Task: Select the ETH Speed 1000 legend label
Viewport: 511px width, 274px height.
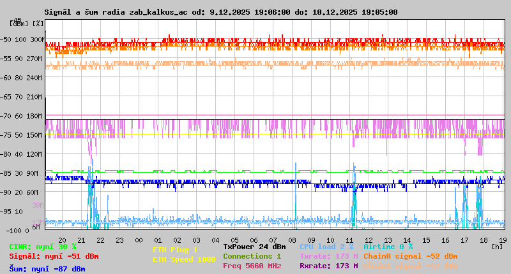Action: click(184, 259)
